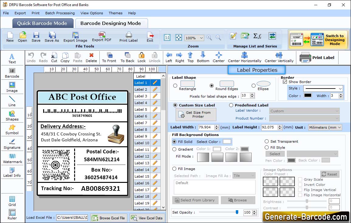Open the File menu
The height and width of the screenshot is (223, 351).
[x=6, y=13]
